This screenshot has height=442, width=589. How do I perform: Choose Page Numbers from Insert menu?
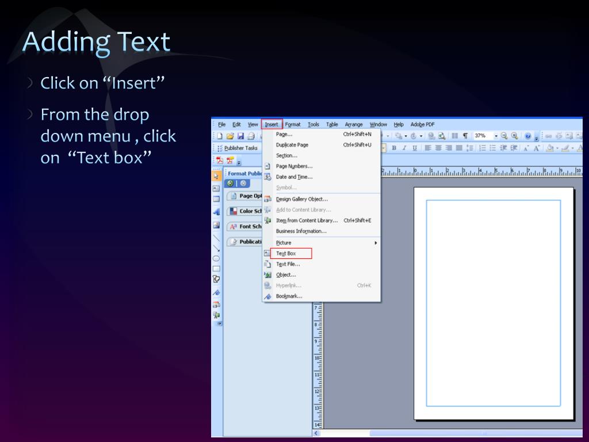point(294,166)
